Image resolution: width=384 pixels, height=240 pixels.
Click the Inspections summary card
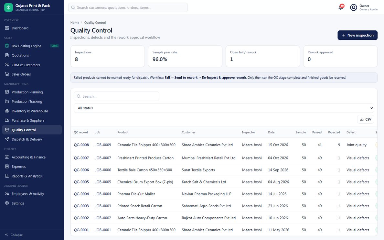[x=108, y=56]
